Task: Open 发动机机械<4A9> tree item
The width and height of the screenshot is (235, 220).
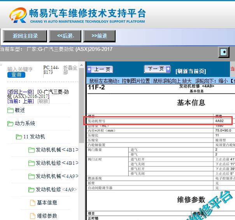Action: 57,176
